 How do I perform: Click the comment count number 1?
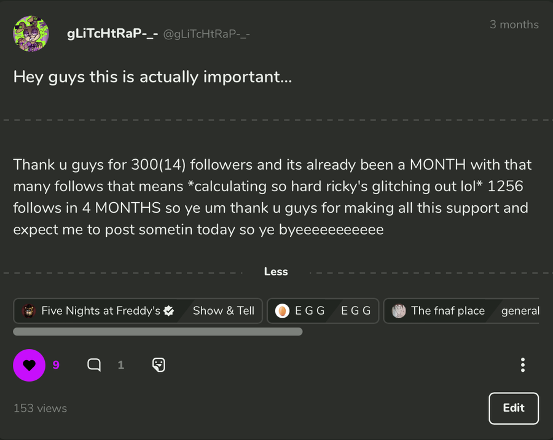point(121,365)
